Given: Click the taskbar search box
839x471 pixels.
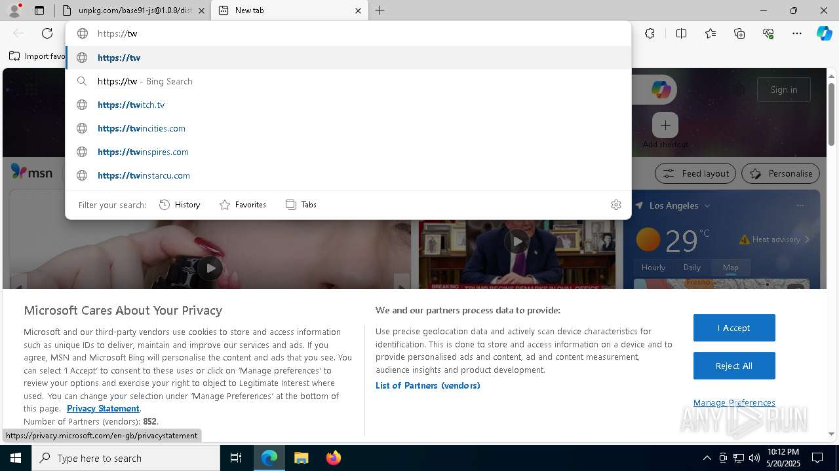Looking at the screenshot, I should point(126,458).
